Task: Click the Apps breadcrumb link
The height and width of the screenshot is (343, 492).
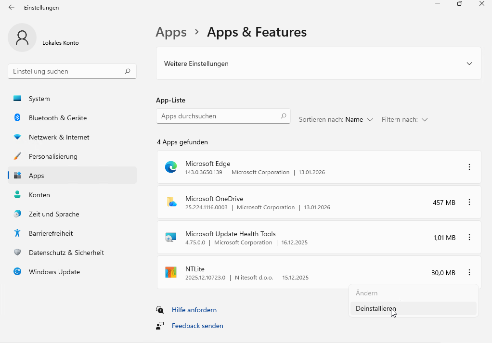Action: pos(171,32)
